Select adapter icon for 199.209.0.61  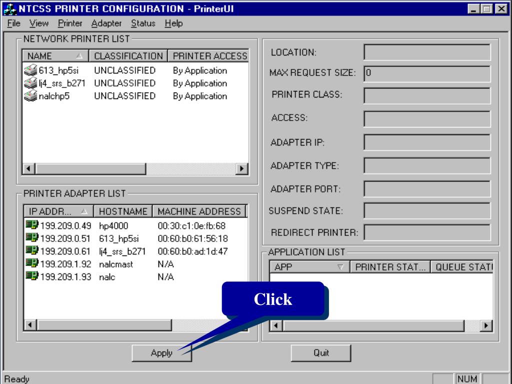pos(32,250)
